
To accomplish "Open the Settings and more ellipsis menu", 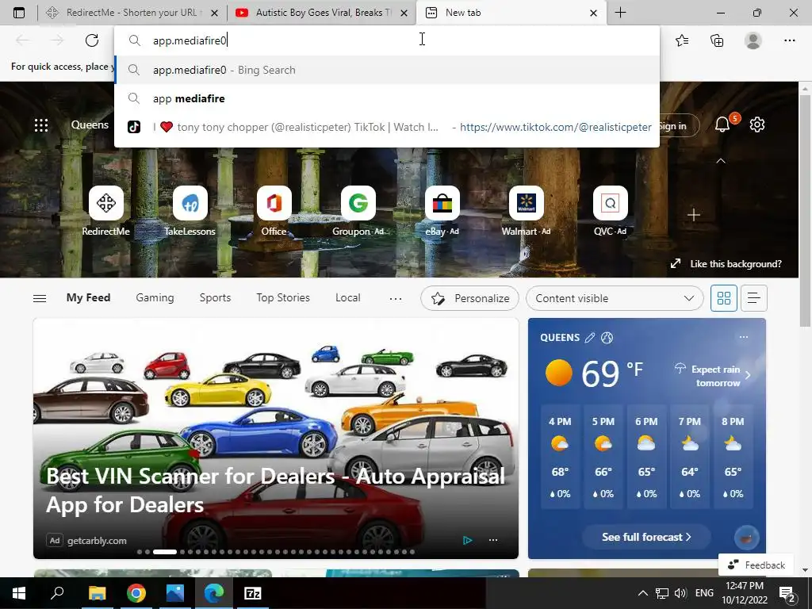I will coord(789,40).
